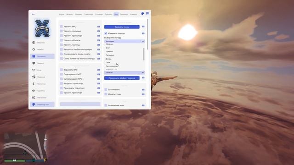Image resolution: width=294 pixels, height=165 pixels.
Task: Choose Гром in the weather list
Action: coord(108,62)
